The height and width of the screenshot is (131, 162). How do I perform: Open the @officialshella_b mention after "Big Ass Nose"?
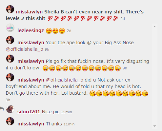point(25,49)
